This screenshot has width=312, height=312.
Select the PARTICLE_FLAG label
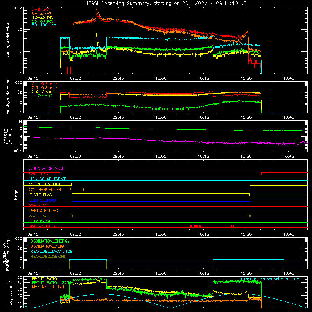(x=44, y=210)
